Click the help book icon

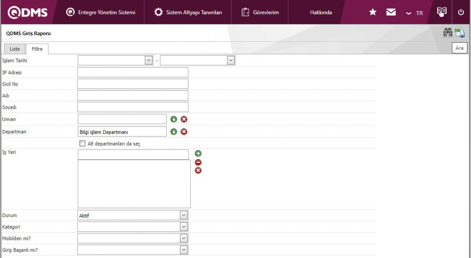pos(441,12)
